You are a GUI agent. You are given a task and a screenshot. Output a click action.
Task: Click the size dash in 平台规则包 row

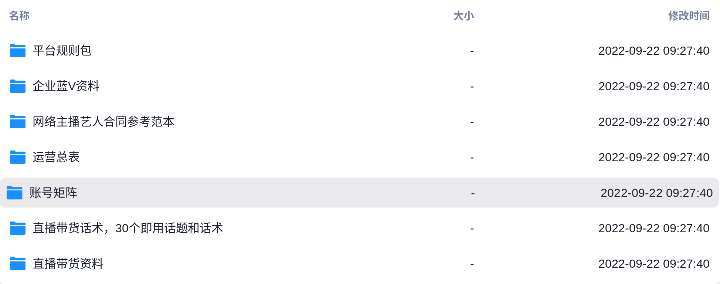472,51
